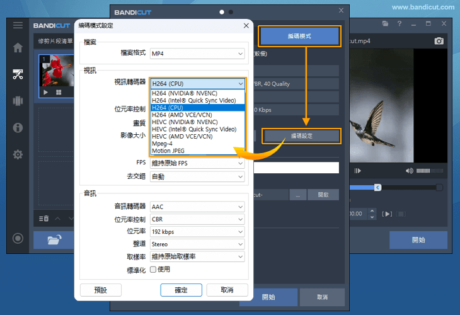Click the timeline end marker handle
The width and height of the screenshot is (460, 315).
click(439, 187)
